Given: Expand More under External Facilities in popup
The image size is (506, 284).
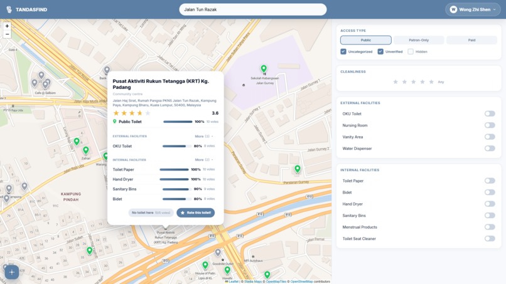Looking at the screenshot, I should [x=204, y=137].
